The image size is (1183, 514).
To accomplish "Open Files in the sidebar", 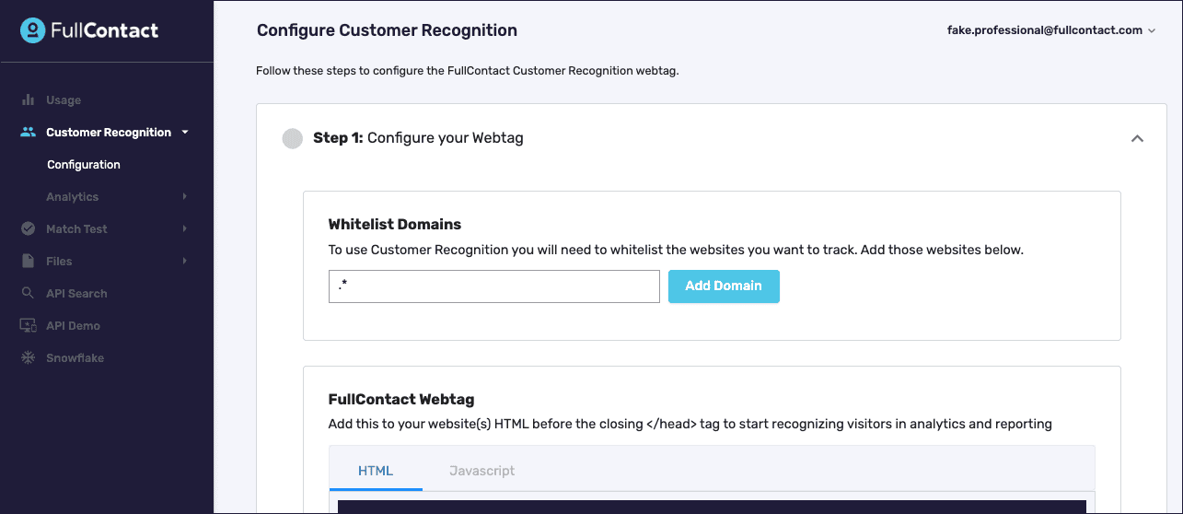I will point(59,262).
